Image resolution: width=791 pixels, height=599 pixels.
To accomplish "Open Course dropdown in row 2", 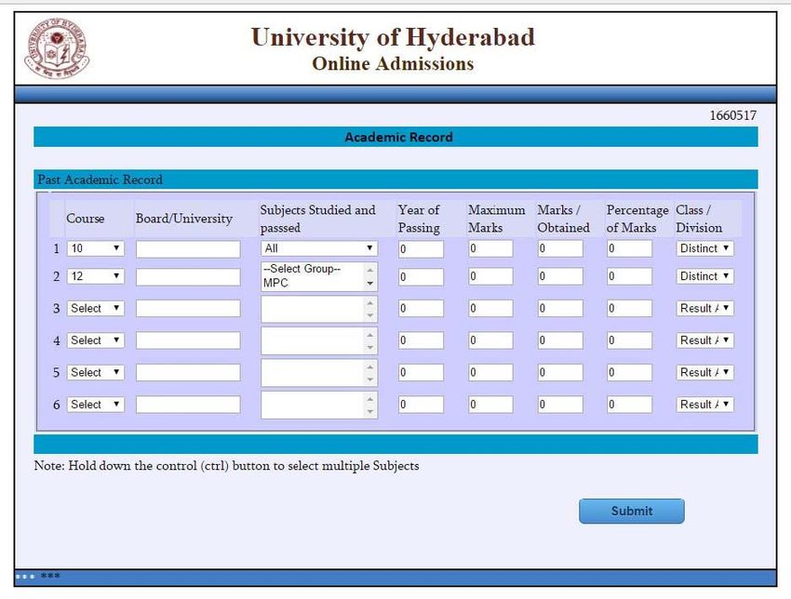I will tap(95, 276).
